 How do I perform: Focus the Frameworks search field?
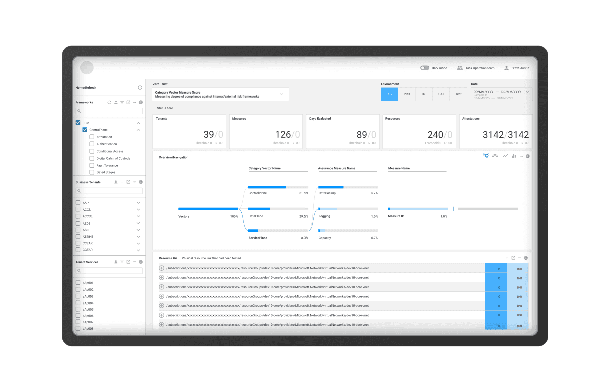(109, 111)
